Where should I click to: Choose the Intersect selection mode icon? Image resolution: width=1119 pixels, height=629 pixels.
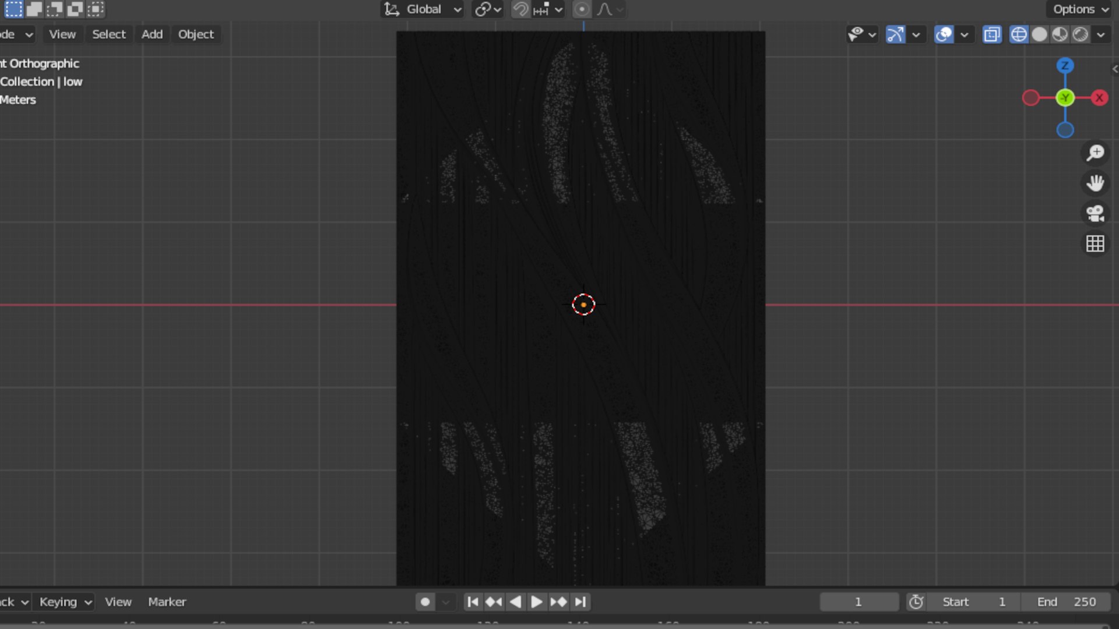click(x=96, y=9)
